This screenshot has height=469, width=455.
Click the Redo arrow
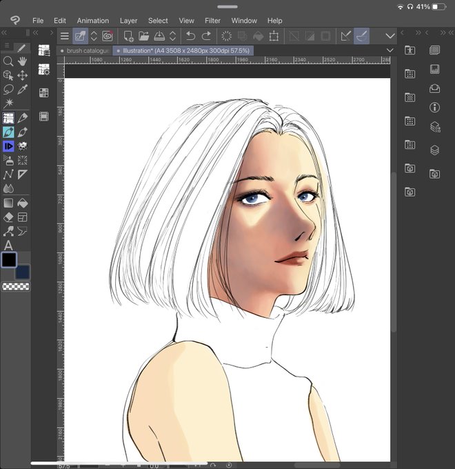coord(206,36)
